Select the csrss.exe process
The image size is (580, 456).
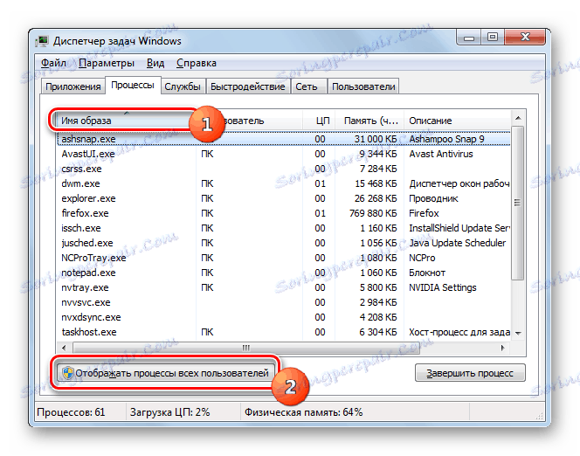[x=284, y=169]
